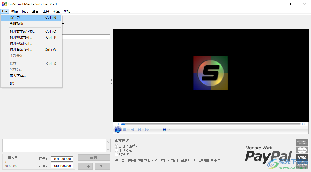Click the text box scroll down arrow
The width and height of the screenshot is (311, 172).
[108, 150]
